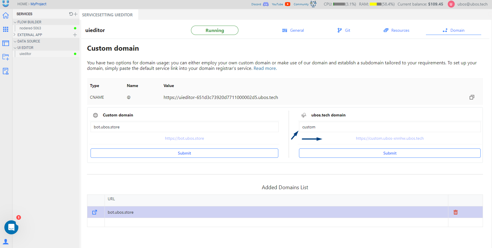Switch to the General tab
The width and height of the screenshot is (492, 248).
[293, 30]
